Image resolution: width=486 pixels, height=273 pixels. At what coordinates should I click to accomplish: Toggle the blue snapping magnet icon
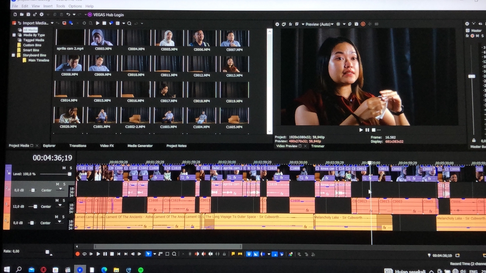point(249,254)
